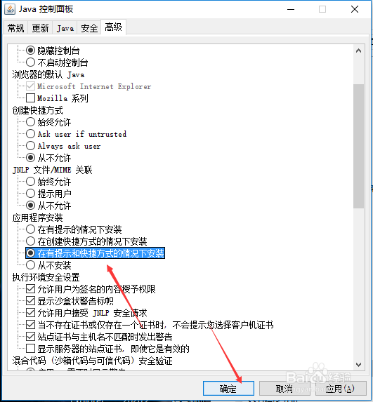Click the scrollbar up arrow

click(x=359, y=51)
